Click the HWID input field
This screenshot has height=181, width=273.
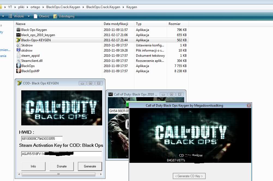pyautogui.click(x=42, y=138)
